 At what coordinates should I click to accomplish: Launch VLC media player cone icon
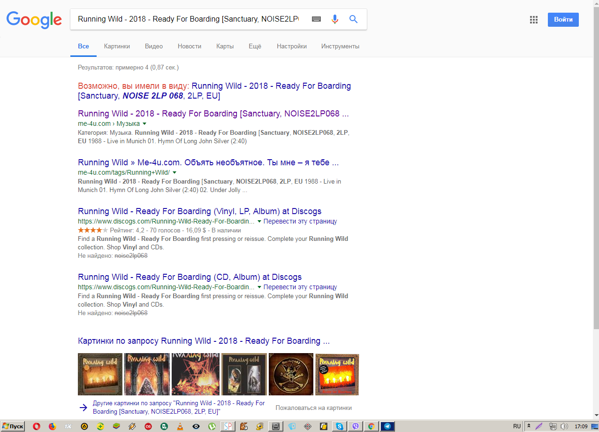pos(180,426)
